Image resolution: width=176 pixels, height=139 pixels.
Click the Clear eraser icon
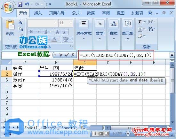140,36
